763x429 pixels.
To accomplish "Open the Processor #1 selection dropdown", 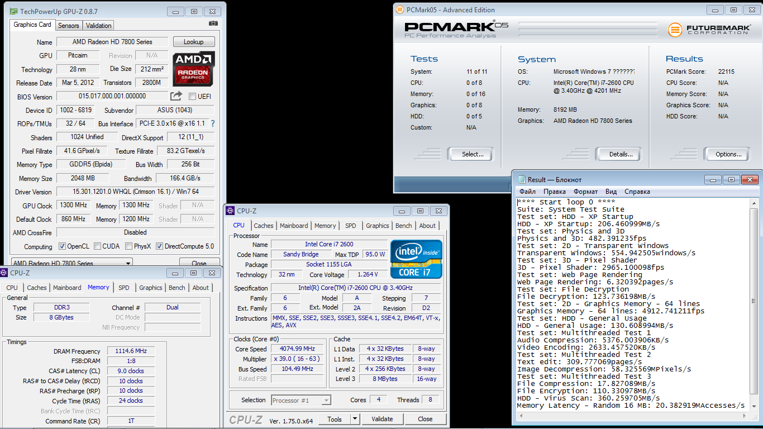I will tap(301, 400).
